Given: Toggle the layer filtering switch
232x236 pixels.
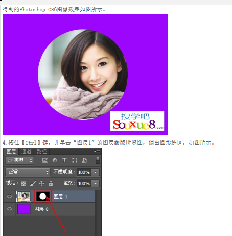Looking at the screenshot, I should coord(98,160).
